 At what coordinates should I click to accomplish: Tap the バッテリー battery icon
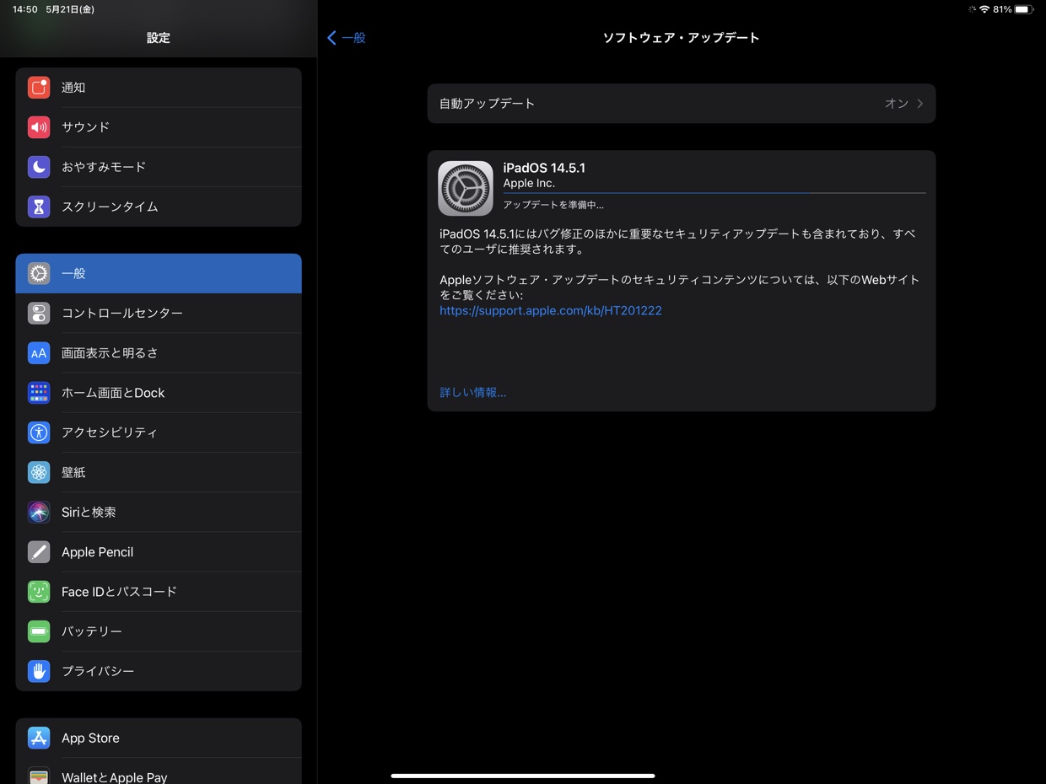coord(39,631)
